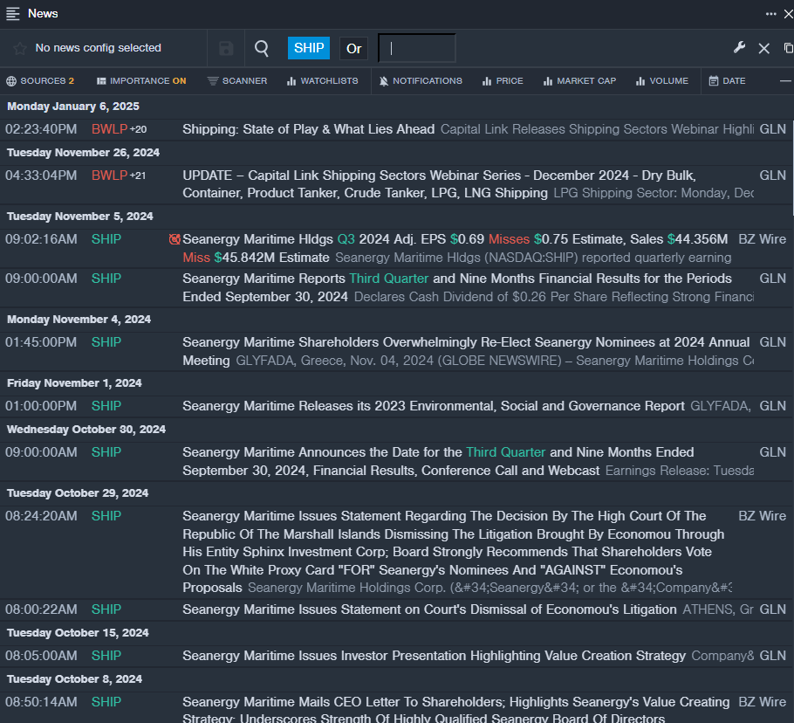Click the duplicate window icon at top right
The image size is (794, 723).
788,48
